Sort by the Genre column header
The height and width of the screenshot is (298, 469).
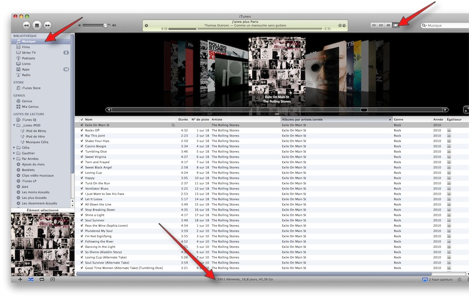click(399, 119)
